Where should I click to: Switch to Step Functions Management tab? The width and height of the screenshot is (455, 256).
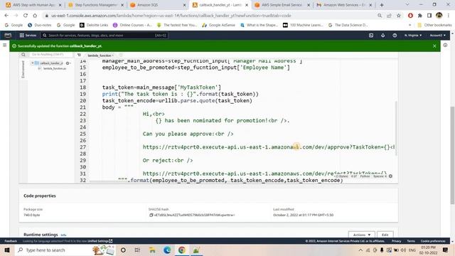click(x=96, y=5)
